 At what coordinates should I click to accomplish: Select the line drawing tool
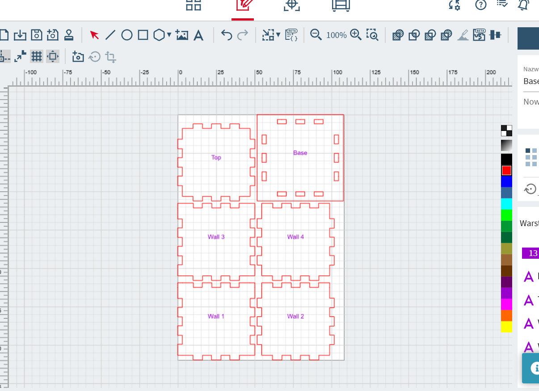click(110, 35)
